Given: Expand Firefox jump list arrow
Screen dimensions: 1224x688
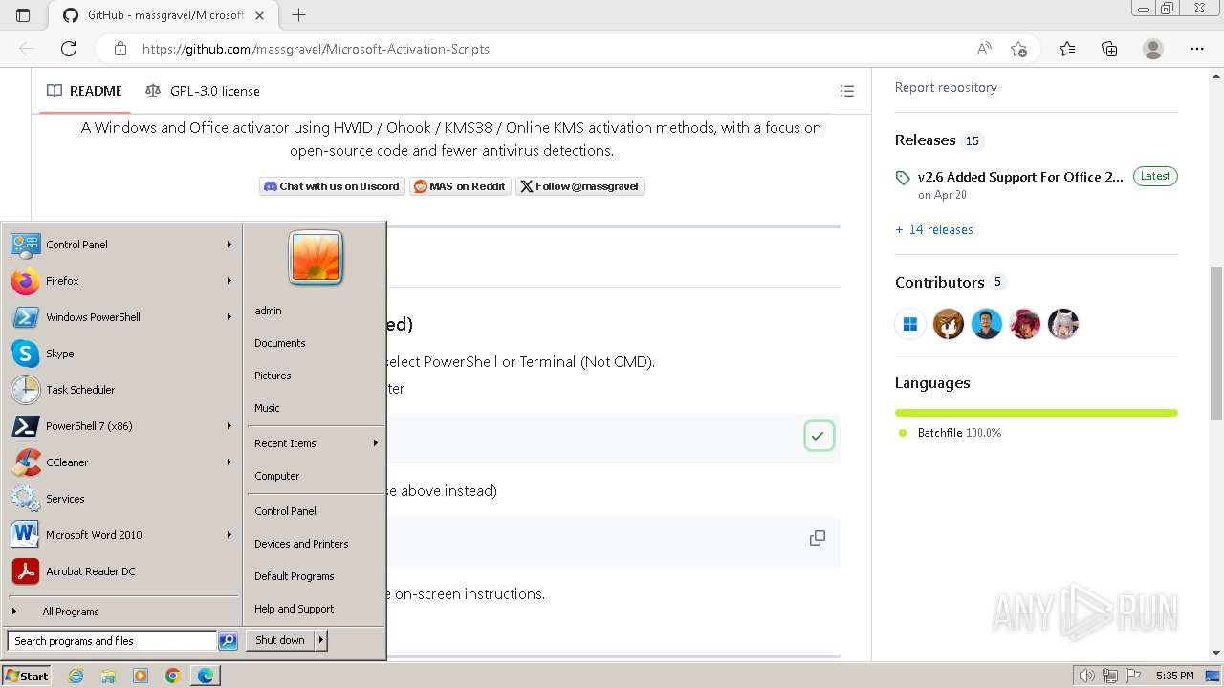Looking at the screenshot, I should [x=229, y=281].
